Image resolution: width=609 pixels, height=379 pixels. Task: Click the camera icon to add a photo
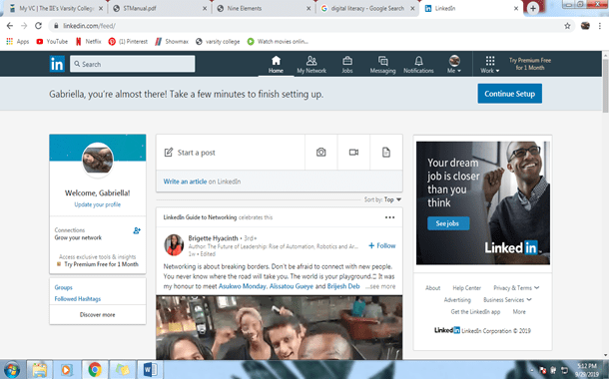[320, 152]
